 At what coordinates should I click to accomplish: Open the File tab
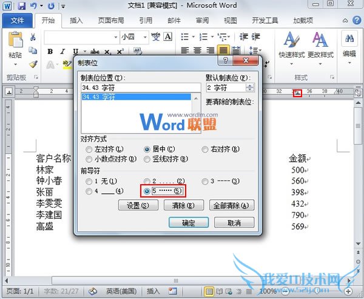pos(17,21)
